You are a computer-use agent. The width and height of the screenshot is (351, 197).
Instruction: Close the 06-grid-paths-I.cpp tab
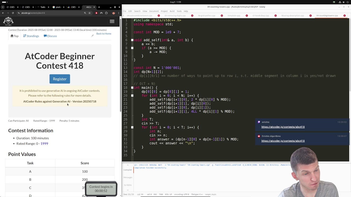(222, 16)
